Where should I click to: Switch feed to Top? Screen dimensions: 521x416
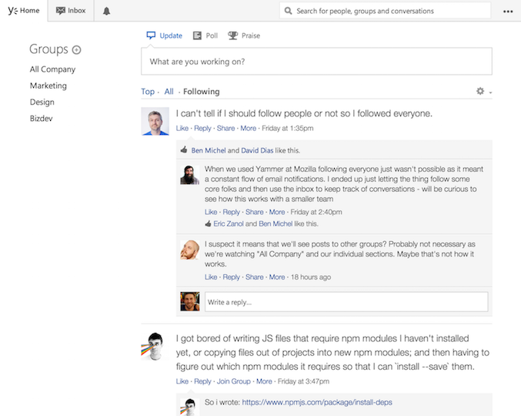148,92
